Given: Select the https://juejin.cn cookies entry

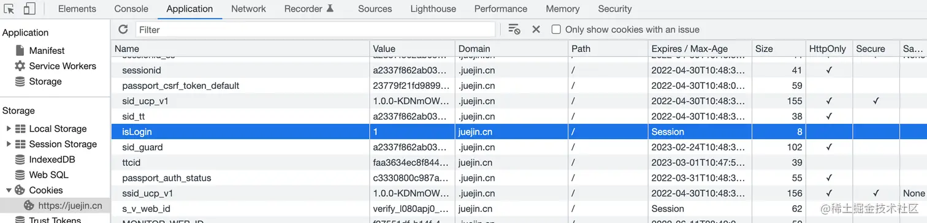Looking at the screenshot, I should (x=70, y=205).
